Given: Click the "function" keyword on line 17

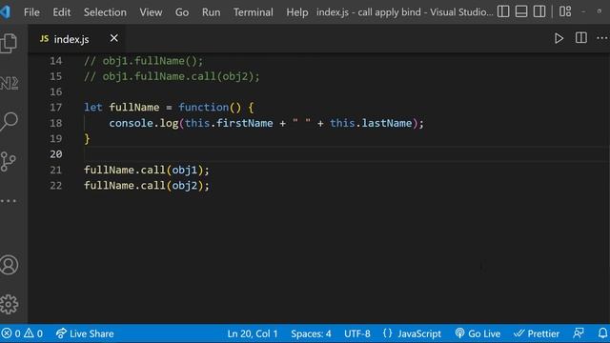Looking at the screenshot, I should pyautogui.click(x=203, y=108).
